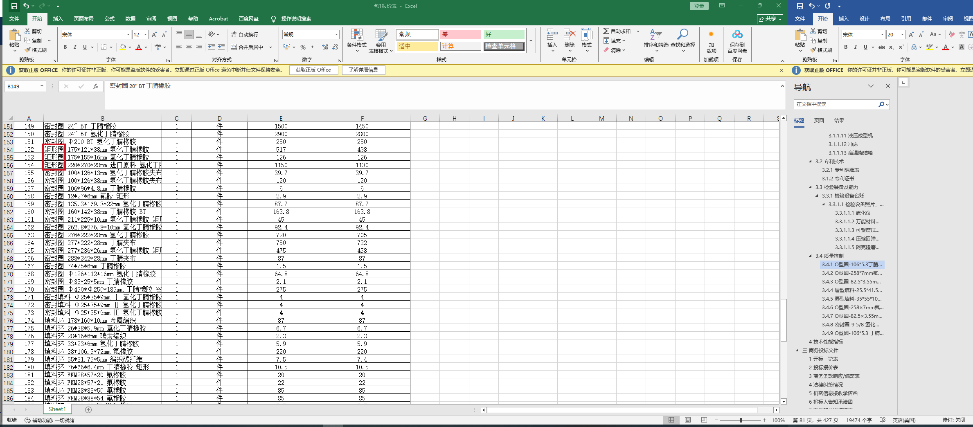Collapse the 3.4 质量控制 heading in Word navigation
This screenshot has width=973, height=427.
click(810, 256)
